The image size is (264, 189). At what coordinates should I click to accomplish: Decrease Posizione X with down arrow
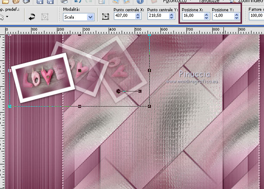pyautogui.click(x=207, y=18)
